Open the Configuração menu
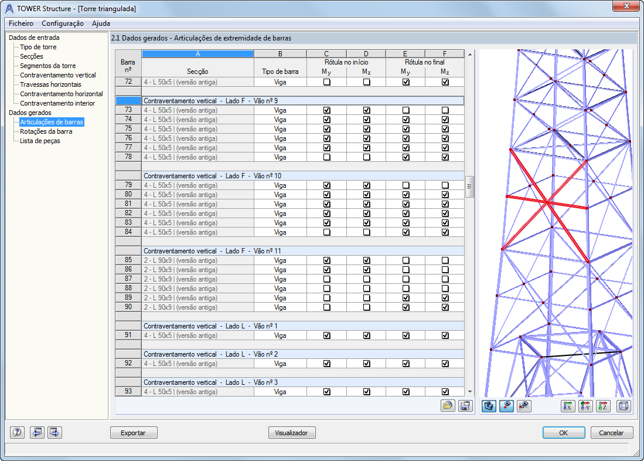This screenshot has width=644, height=461. [x=63, y=23]
